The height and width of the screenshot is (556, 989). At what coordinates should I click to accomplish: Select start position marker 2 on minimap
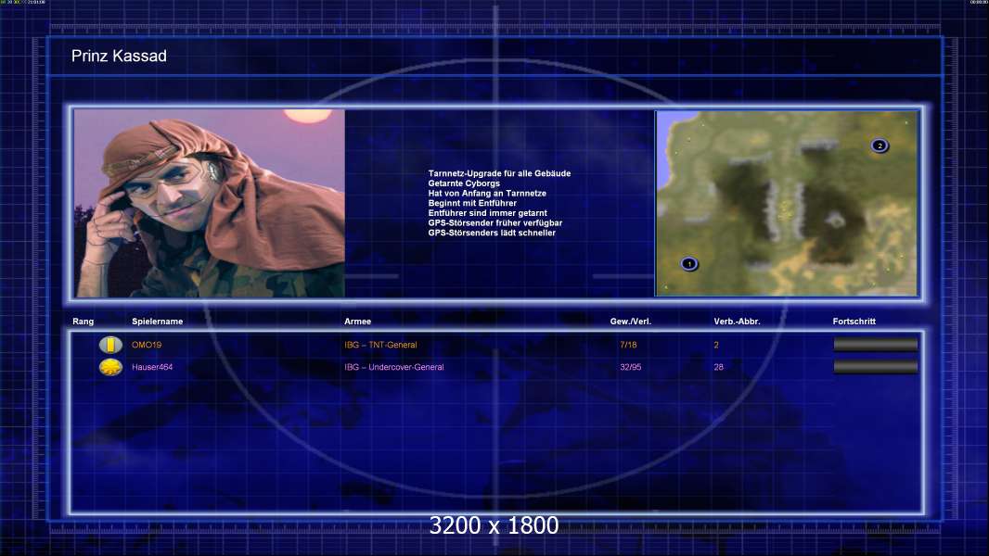880,145
